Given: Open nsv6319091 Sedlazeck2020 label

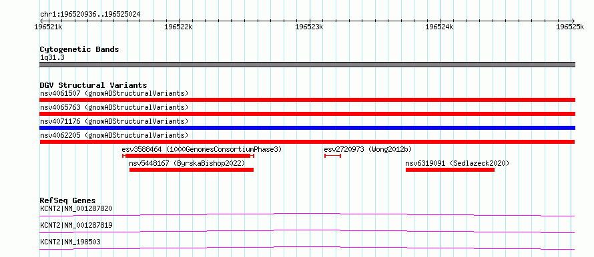Looking at the screenshot, I should coord(457,163).
